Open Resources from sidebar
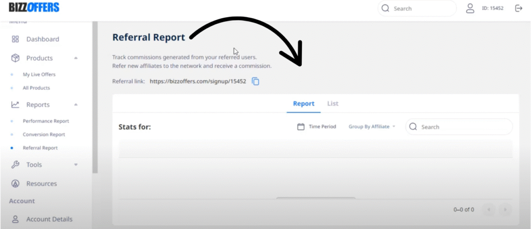Viewport: 531px width, 229px height. [41, 184]
